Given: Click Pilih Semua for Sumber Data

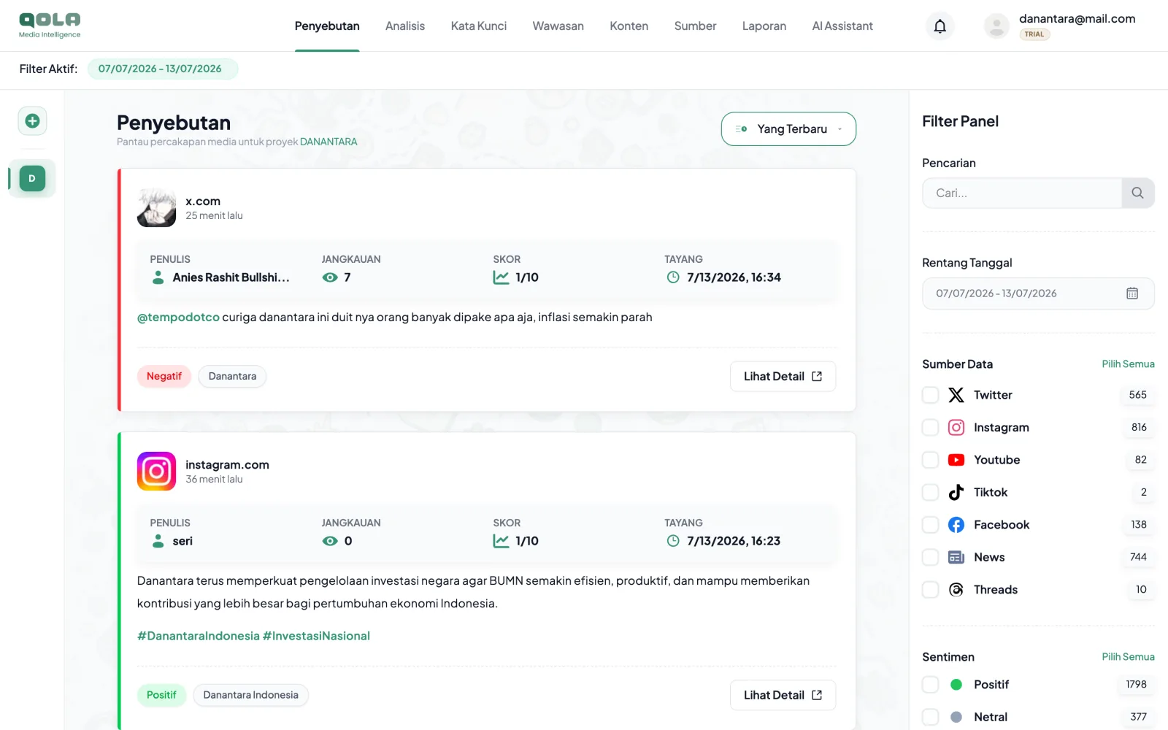Looking at the screenshot, I should pos(1128,364).
